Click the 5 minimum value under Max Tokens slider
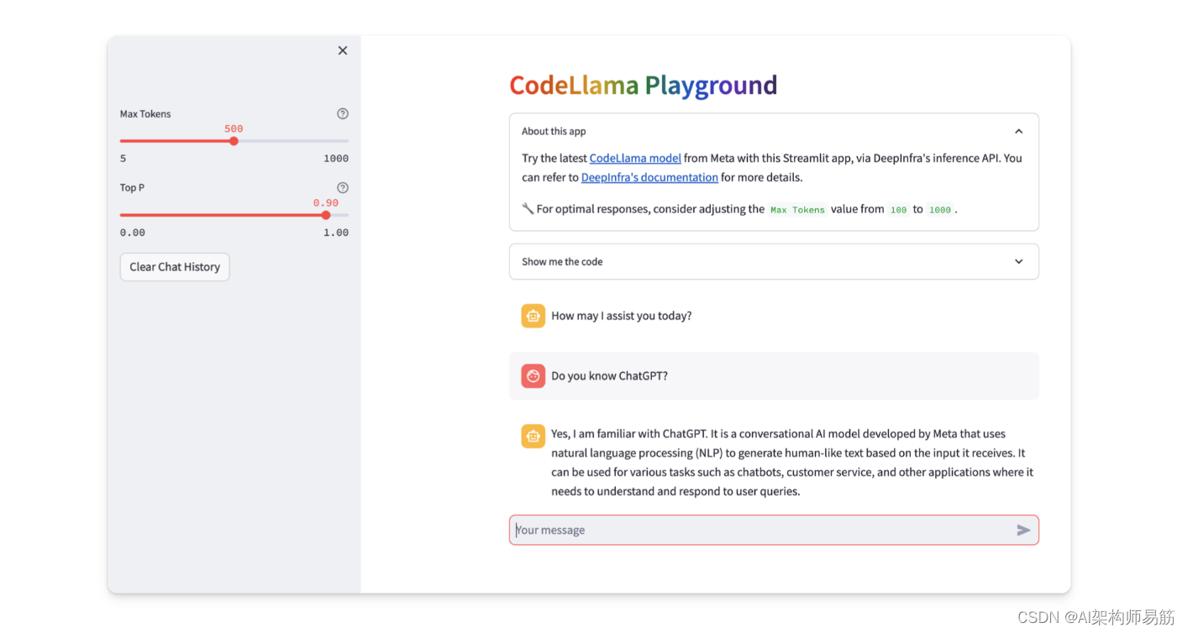Viewport: 1188px width, 633px height. (x=124, y=159)
